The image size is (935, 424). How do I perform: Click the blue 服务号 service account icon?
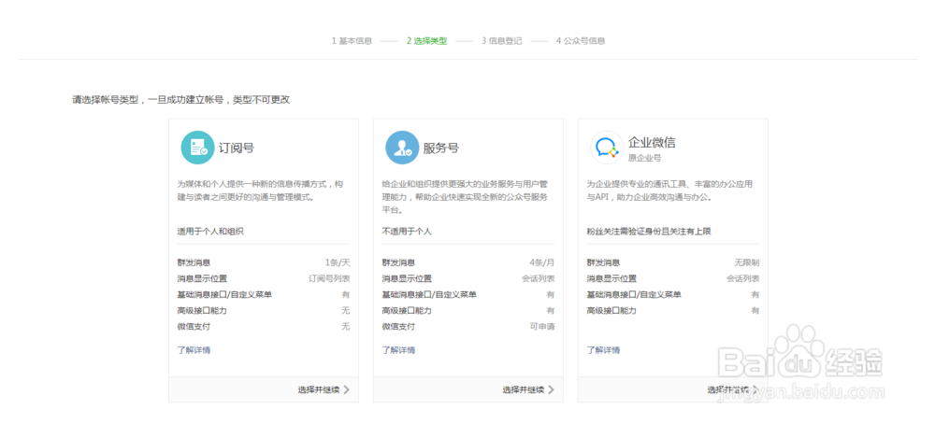tap(401, 148)
